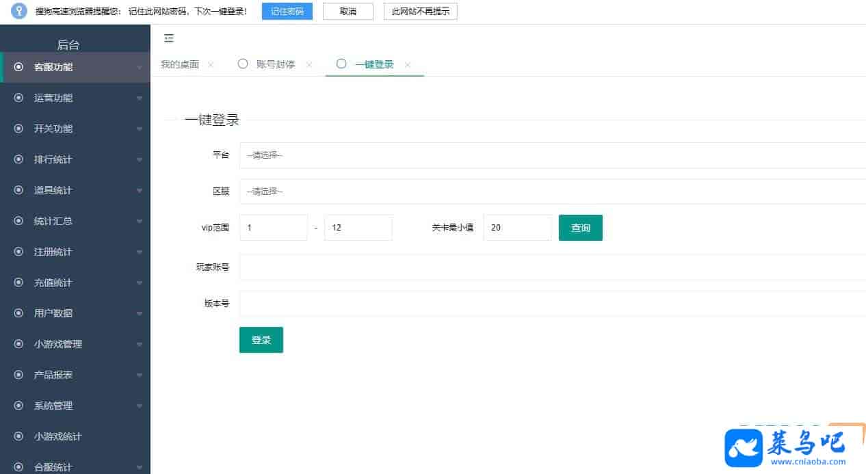Screen dimensions: 866x474
Task: Switch to the 账号封停 tab
Action: (x=275, y=65)
